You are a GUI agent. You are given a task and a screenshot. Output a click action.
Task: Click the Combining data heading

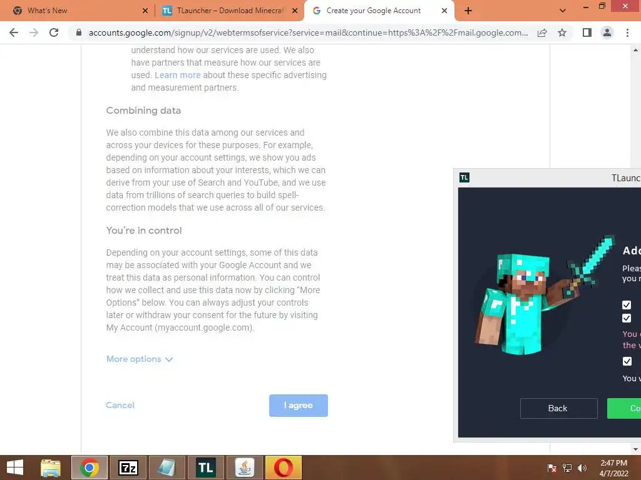143,111
